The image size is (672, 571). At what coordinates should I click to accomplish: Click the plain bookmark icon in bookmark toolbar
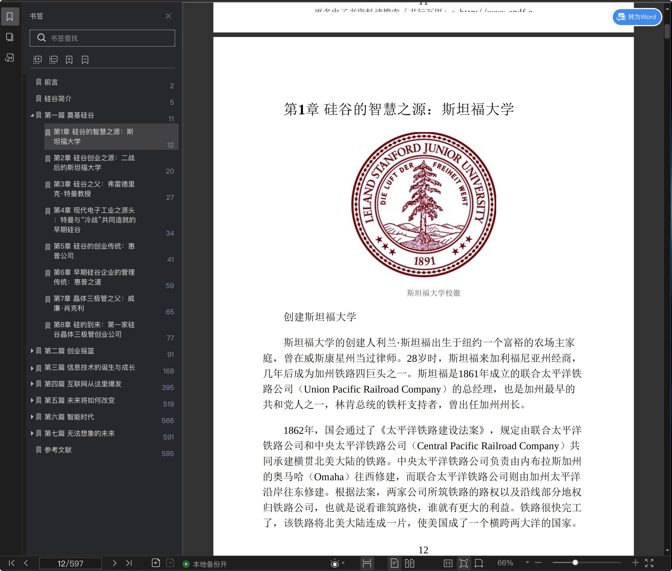85,59
